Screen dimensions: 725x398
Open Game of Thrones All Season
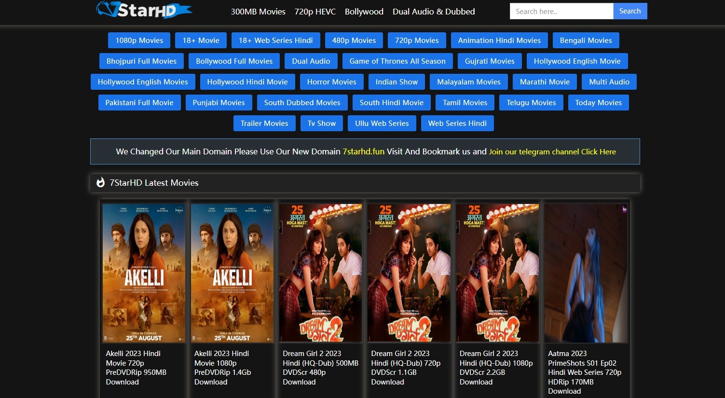click(x=397, y=61)
